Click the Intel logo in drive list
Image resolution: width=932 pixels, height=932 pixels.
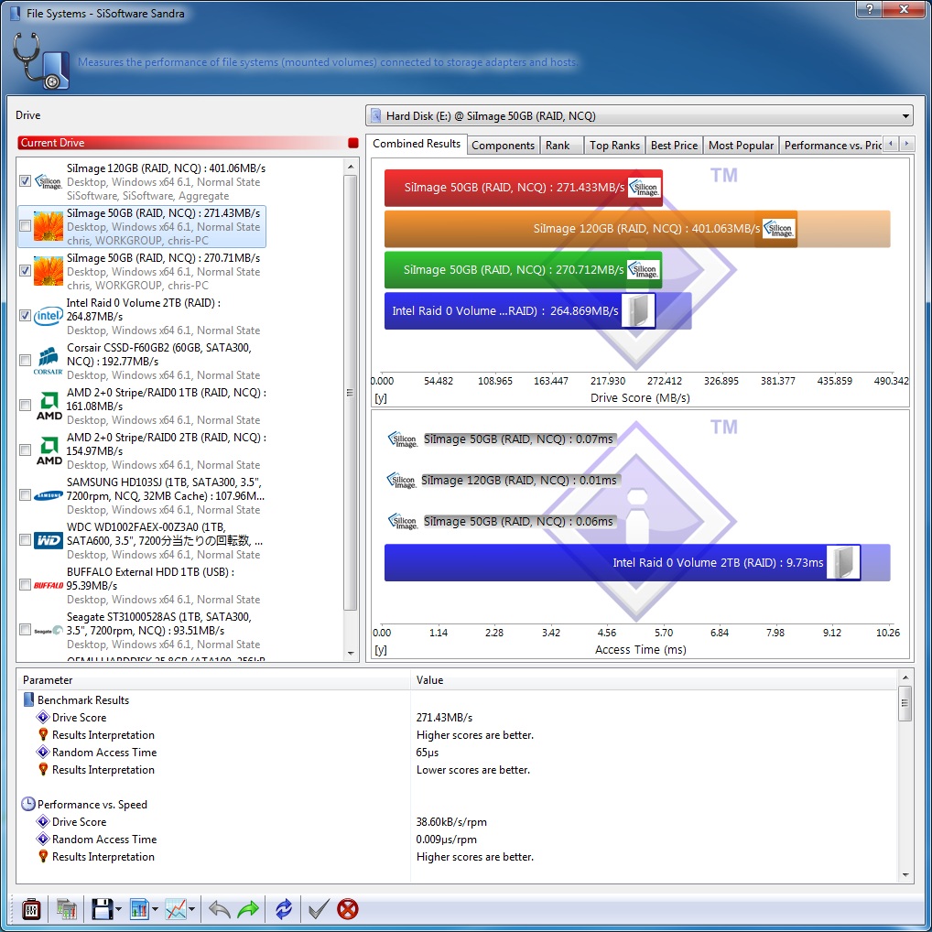point(49,316)
